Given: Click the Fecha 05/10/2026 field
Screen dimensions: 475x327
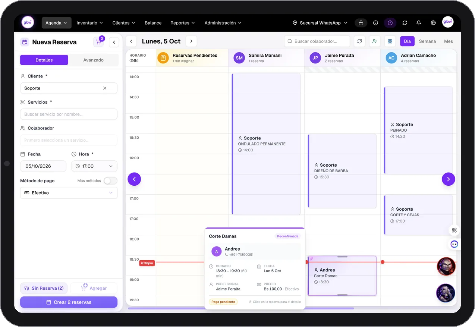Looking at the screenshot, I should [43, 166].
